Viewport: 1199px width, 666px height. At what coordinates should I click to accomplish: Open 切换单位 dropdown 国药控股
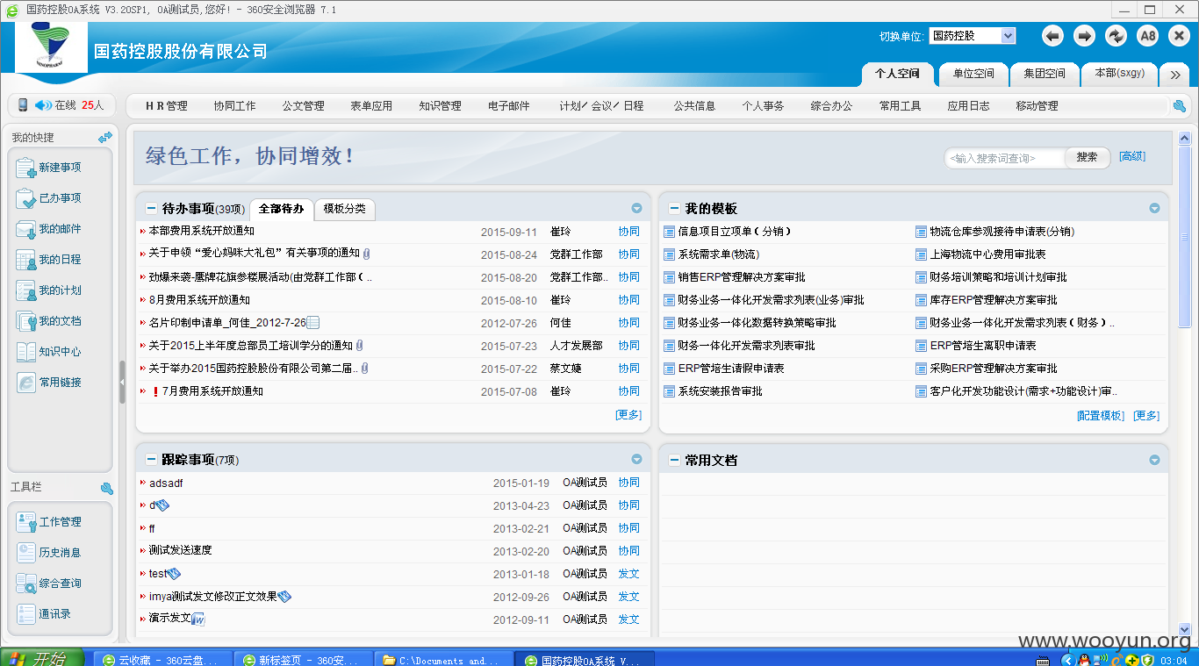[x=972, y=36]
